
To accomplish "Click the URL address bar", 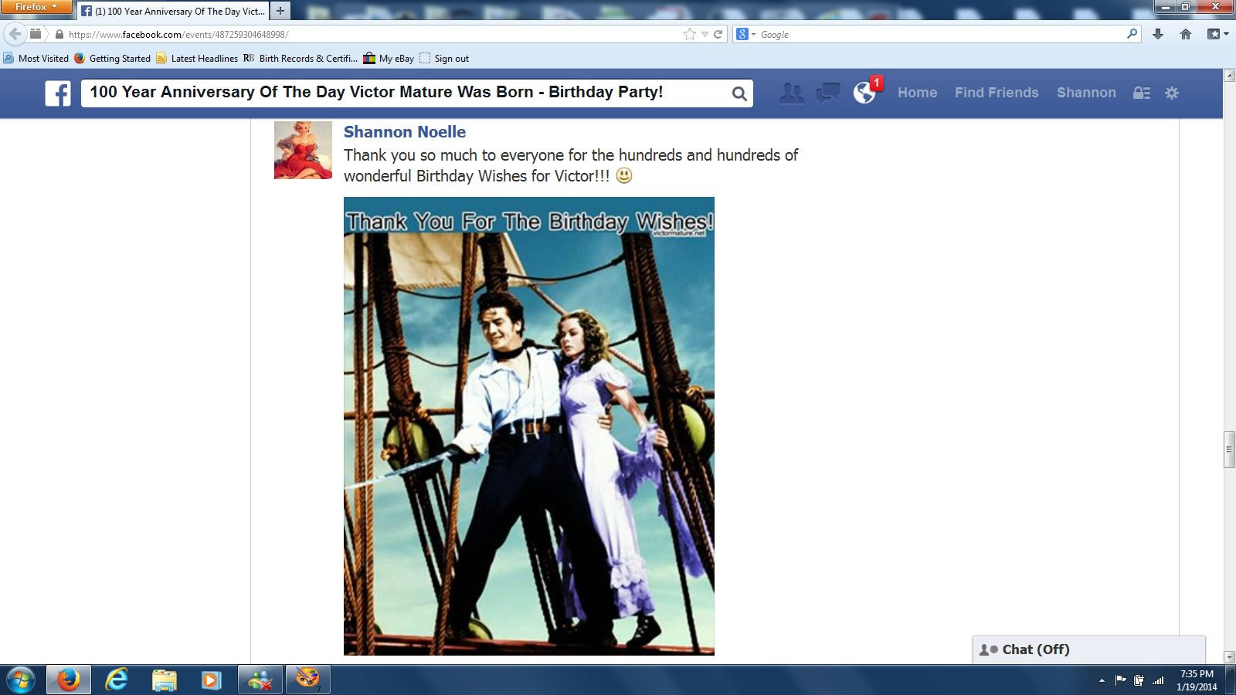I will [371, 34].
